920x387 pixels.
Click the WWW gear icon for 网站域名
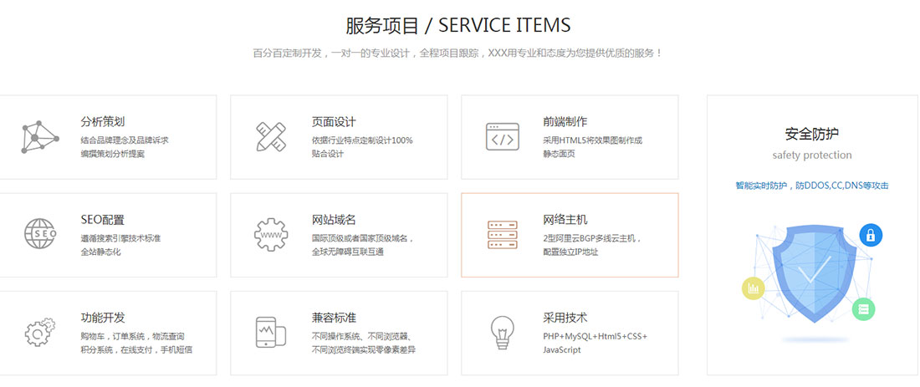coord(272,234)
